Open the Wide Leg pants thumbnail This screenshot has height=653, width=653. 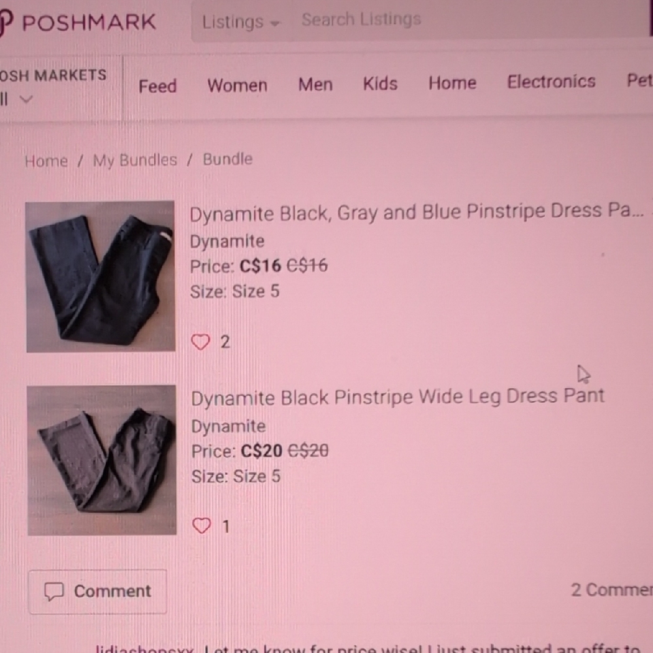102,460
